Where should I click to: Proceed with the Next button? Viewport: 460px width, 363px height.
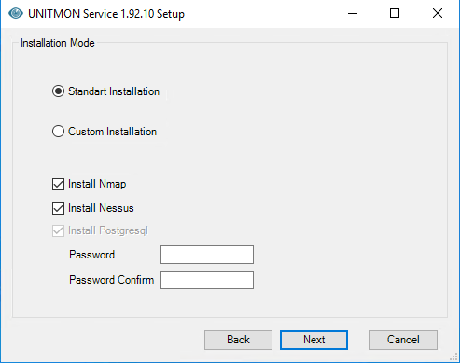314,340
